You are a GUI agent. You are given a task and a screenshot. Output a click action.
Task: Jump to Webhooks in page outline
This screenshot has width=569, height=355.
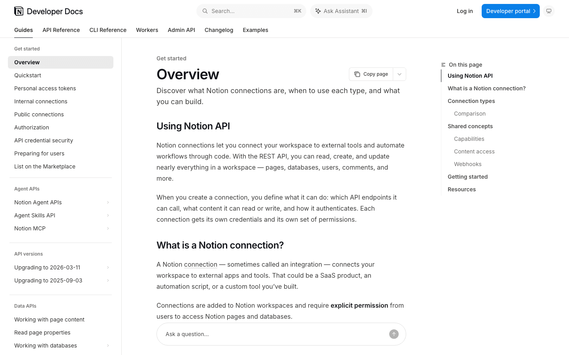(468, 164)
